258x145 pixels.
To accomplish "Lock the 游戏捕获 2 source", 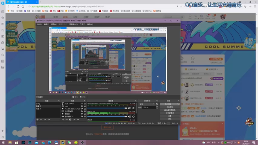I will click(x=85, y=116).
